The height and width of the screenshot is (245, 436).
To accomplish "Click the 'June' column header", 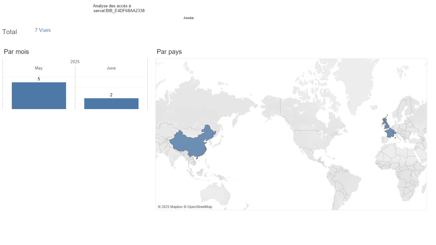I will pos(111,68).
